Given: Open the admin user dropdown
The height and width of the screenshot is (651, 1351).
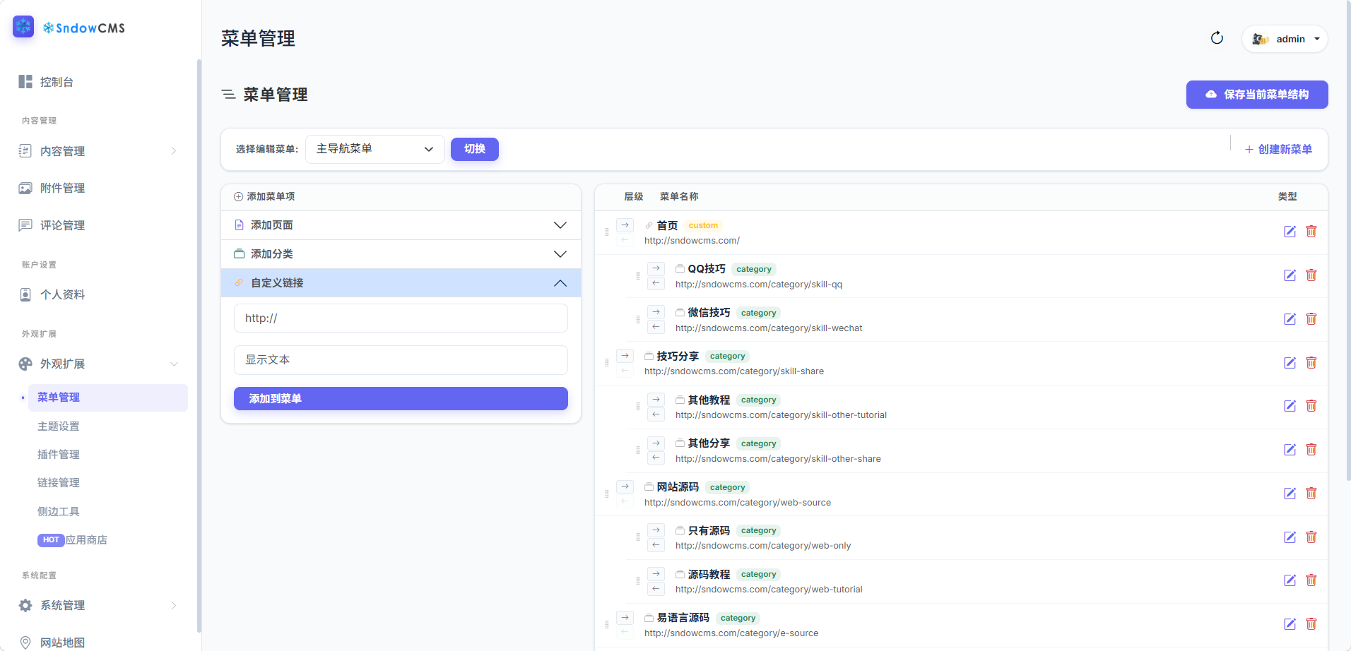Looking at the screenshot, I should [x=1285, y=39].
